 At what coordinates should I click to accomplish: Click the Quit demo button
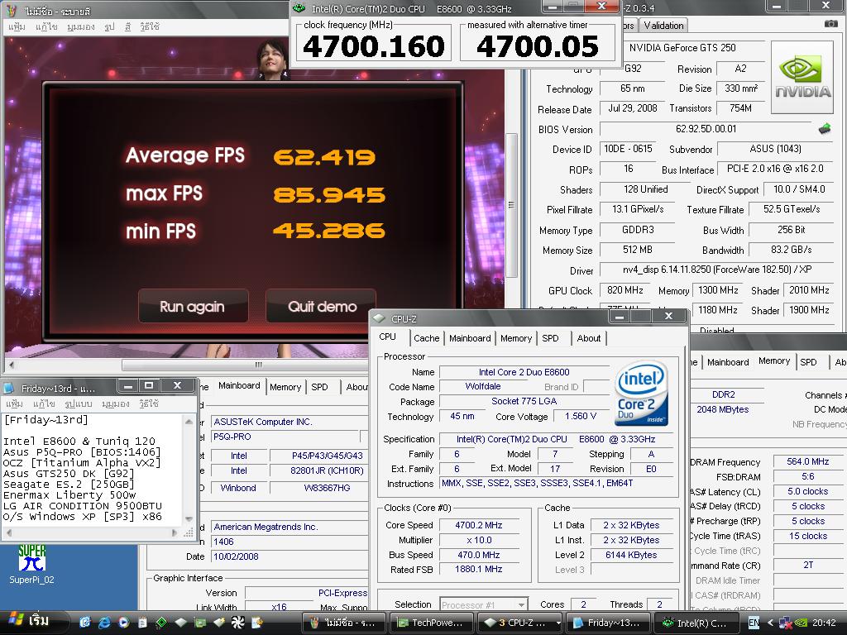point(322,306)
